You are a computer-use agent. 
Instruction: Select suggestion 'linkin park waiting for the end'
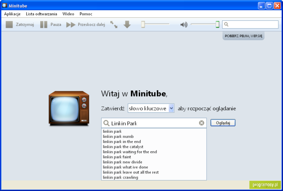154,152
